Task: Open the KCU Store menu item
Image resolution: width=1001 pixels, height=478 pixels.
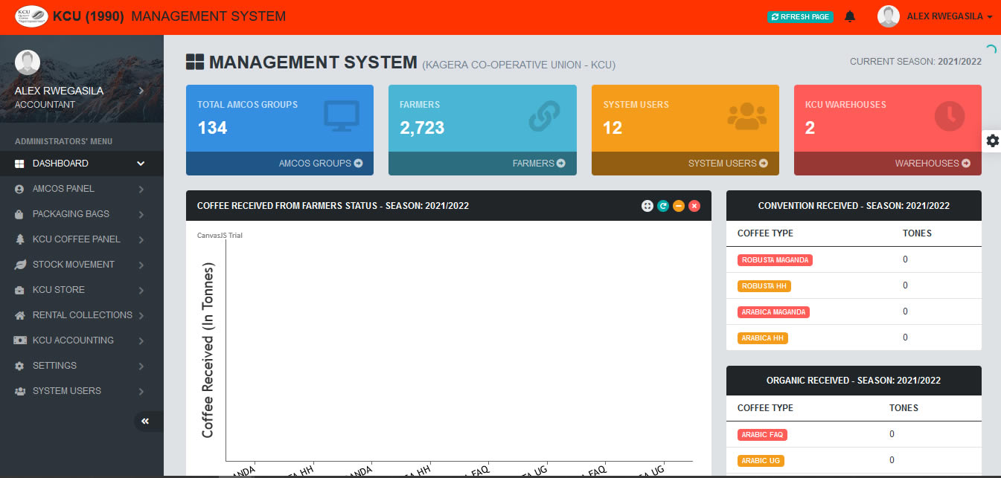Action: click(x=82, y=290)
